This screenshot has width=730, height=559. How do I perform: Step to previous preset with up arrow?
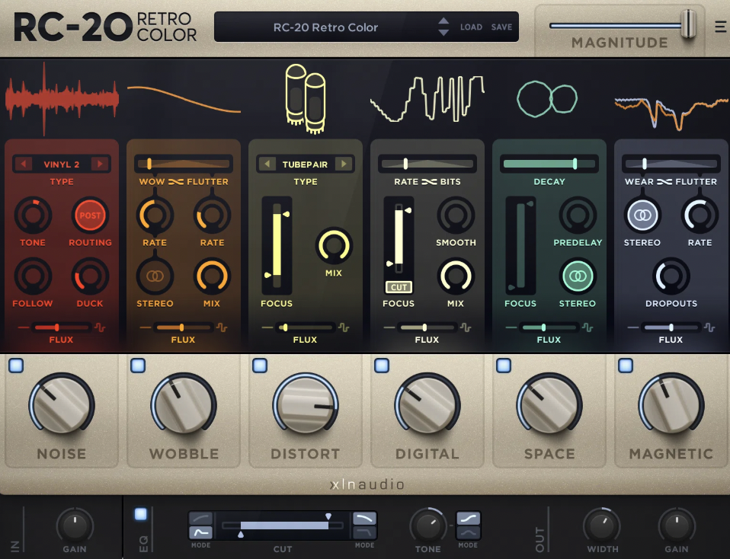(x=443, y=21)
